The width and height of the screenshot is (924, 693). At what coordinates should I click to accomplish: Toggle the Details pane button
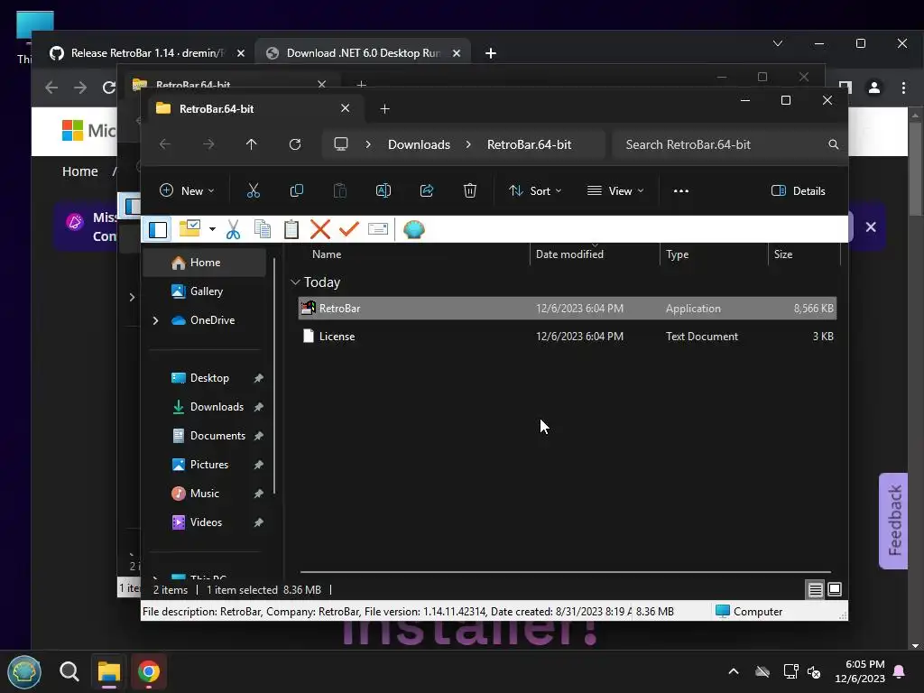(799, 191)
